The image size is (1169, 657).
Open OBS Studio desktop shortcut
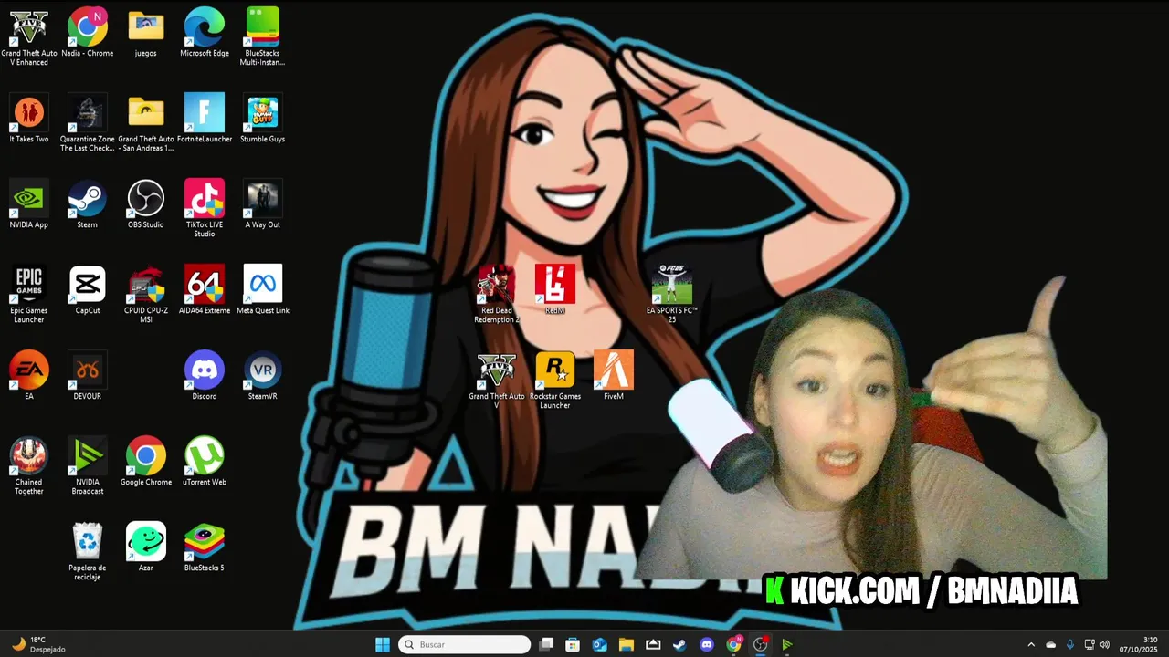(146, 204)
